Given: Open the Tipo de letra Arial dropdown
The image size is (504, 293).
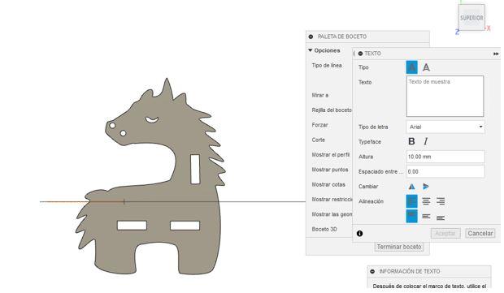Looking at the screenshot, I should tap(445, 127).
